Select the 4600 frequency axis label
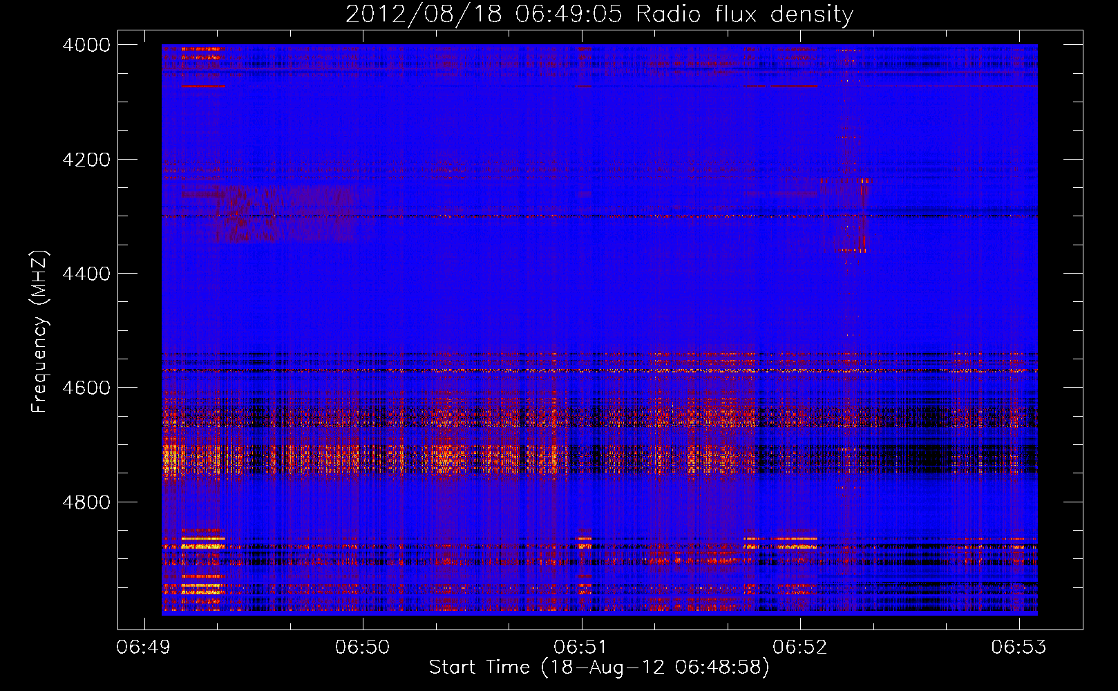This screenshot has width=1118, height=691. (86, 388)
